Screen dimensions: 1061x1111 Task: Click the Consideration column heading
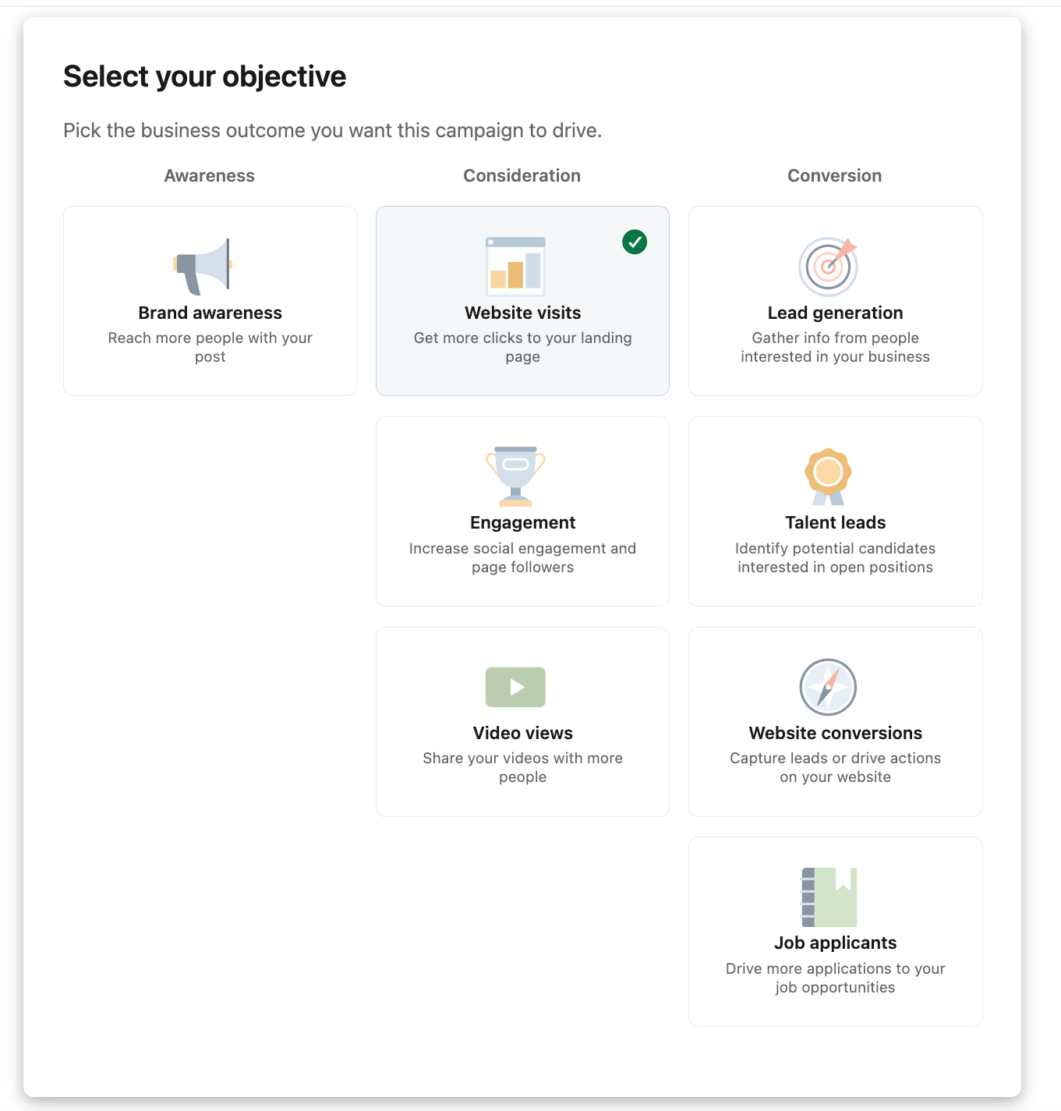tap(522, 176)
